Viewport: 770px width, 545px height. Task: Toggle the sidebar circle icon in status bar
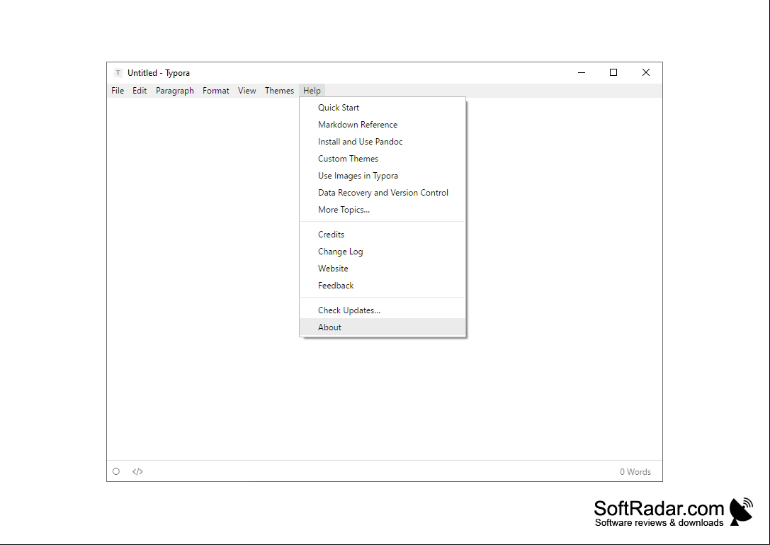click(x=116, y=471)
